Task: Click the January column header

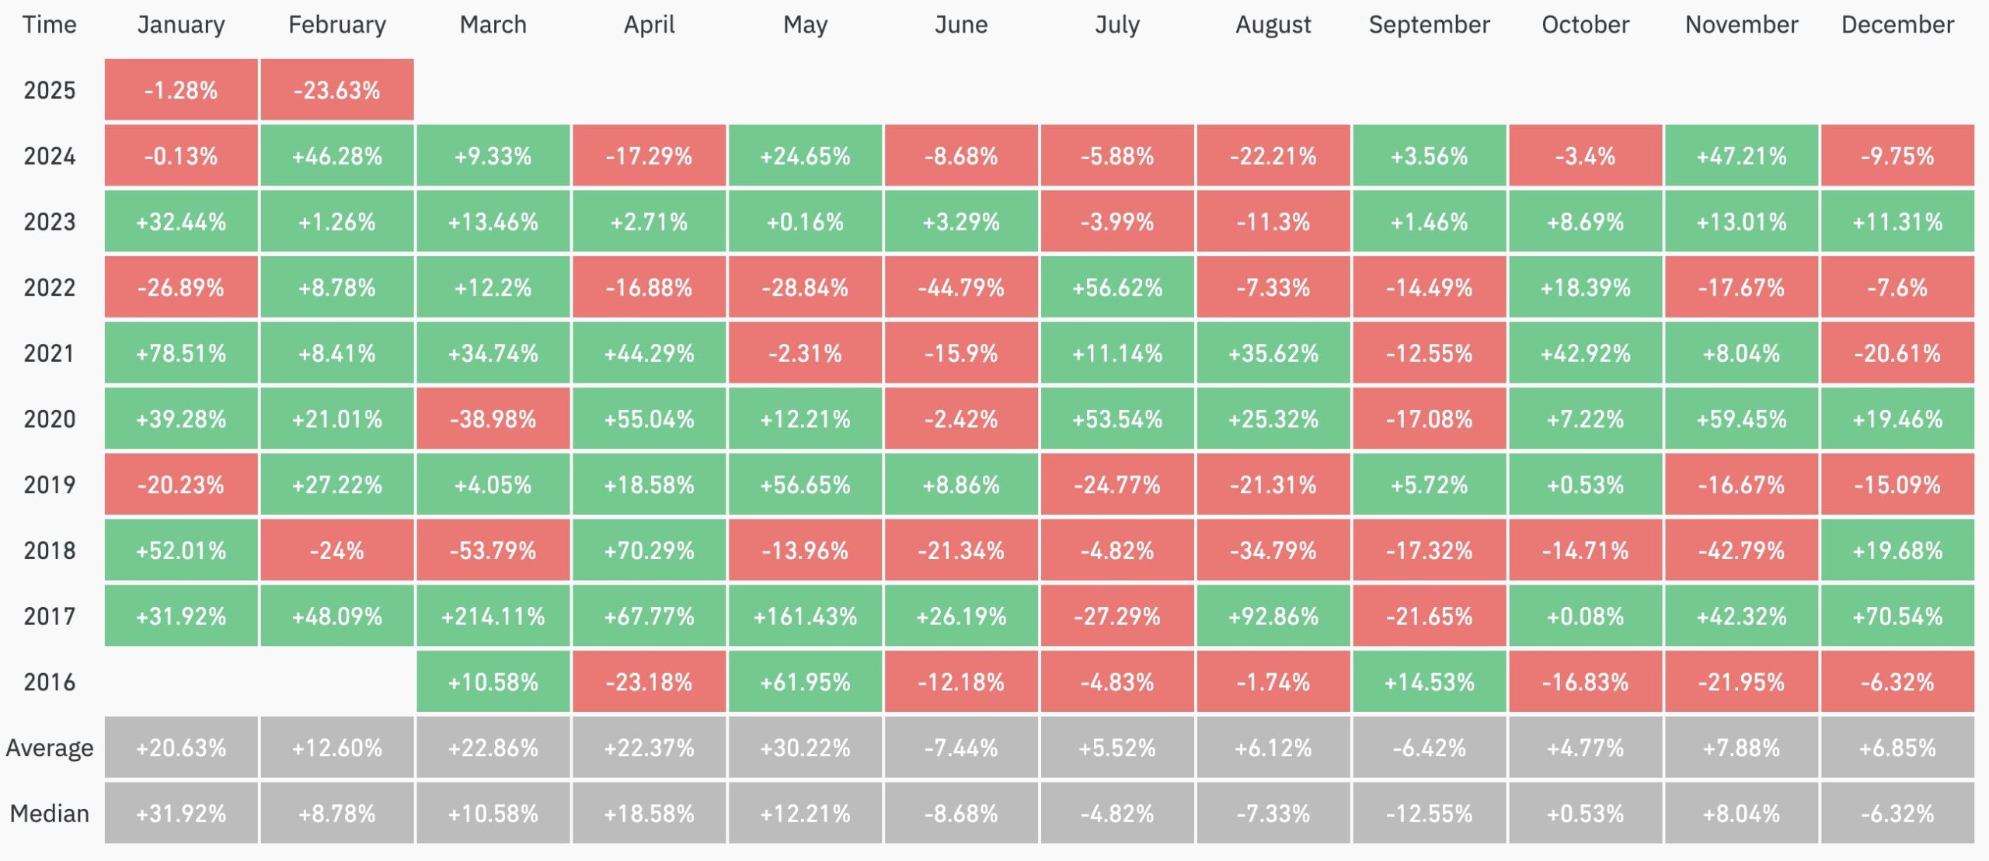Action: tap(181, 25)
